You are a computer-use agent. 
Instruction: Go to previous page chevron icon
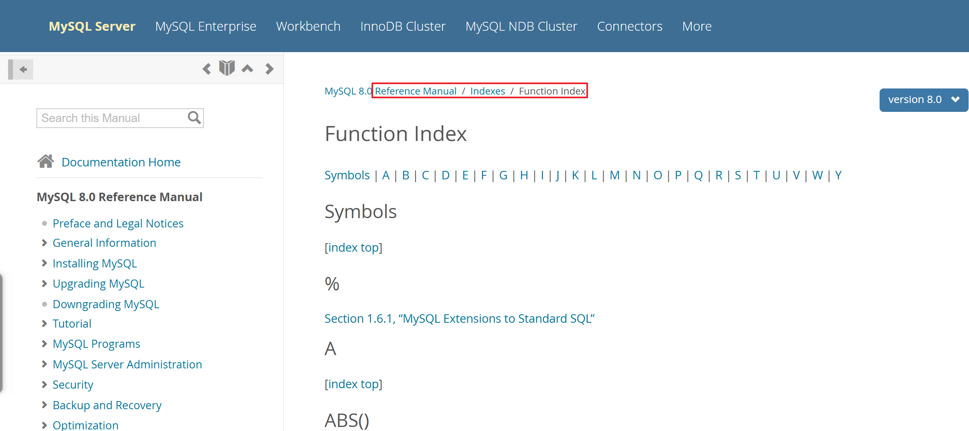207,69
